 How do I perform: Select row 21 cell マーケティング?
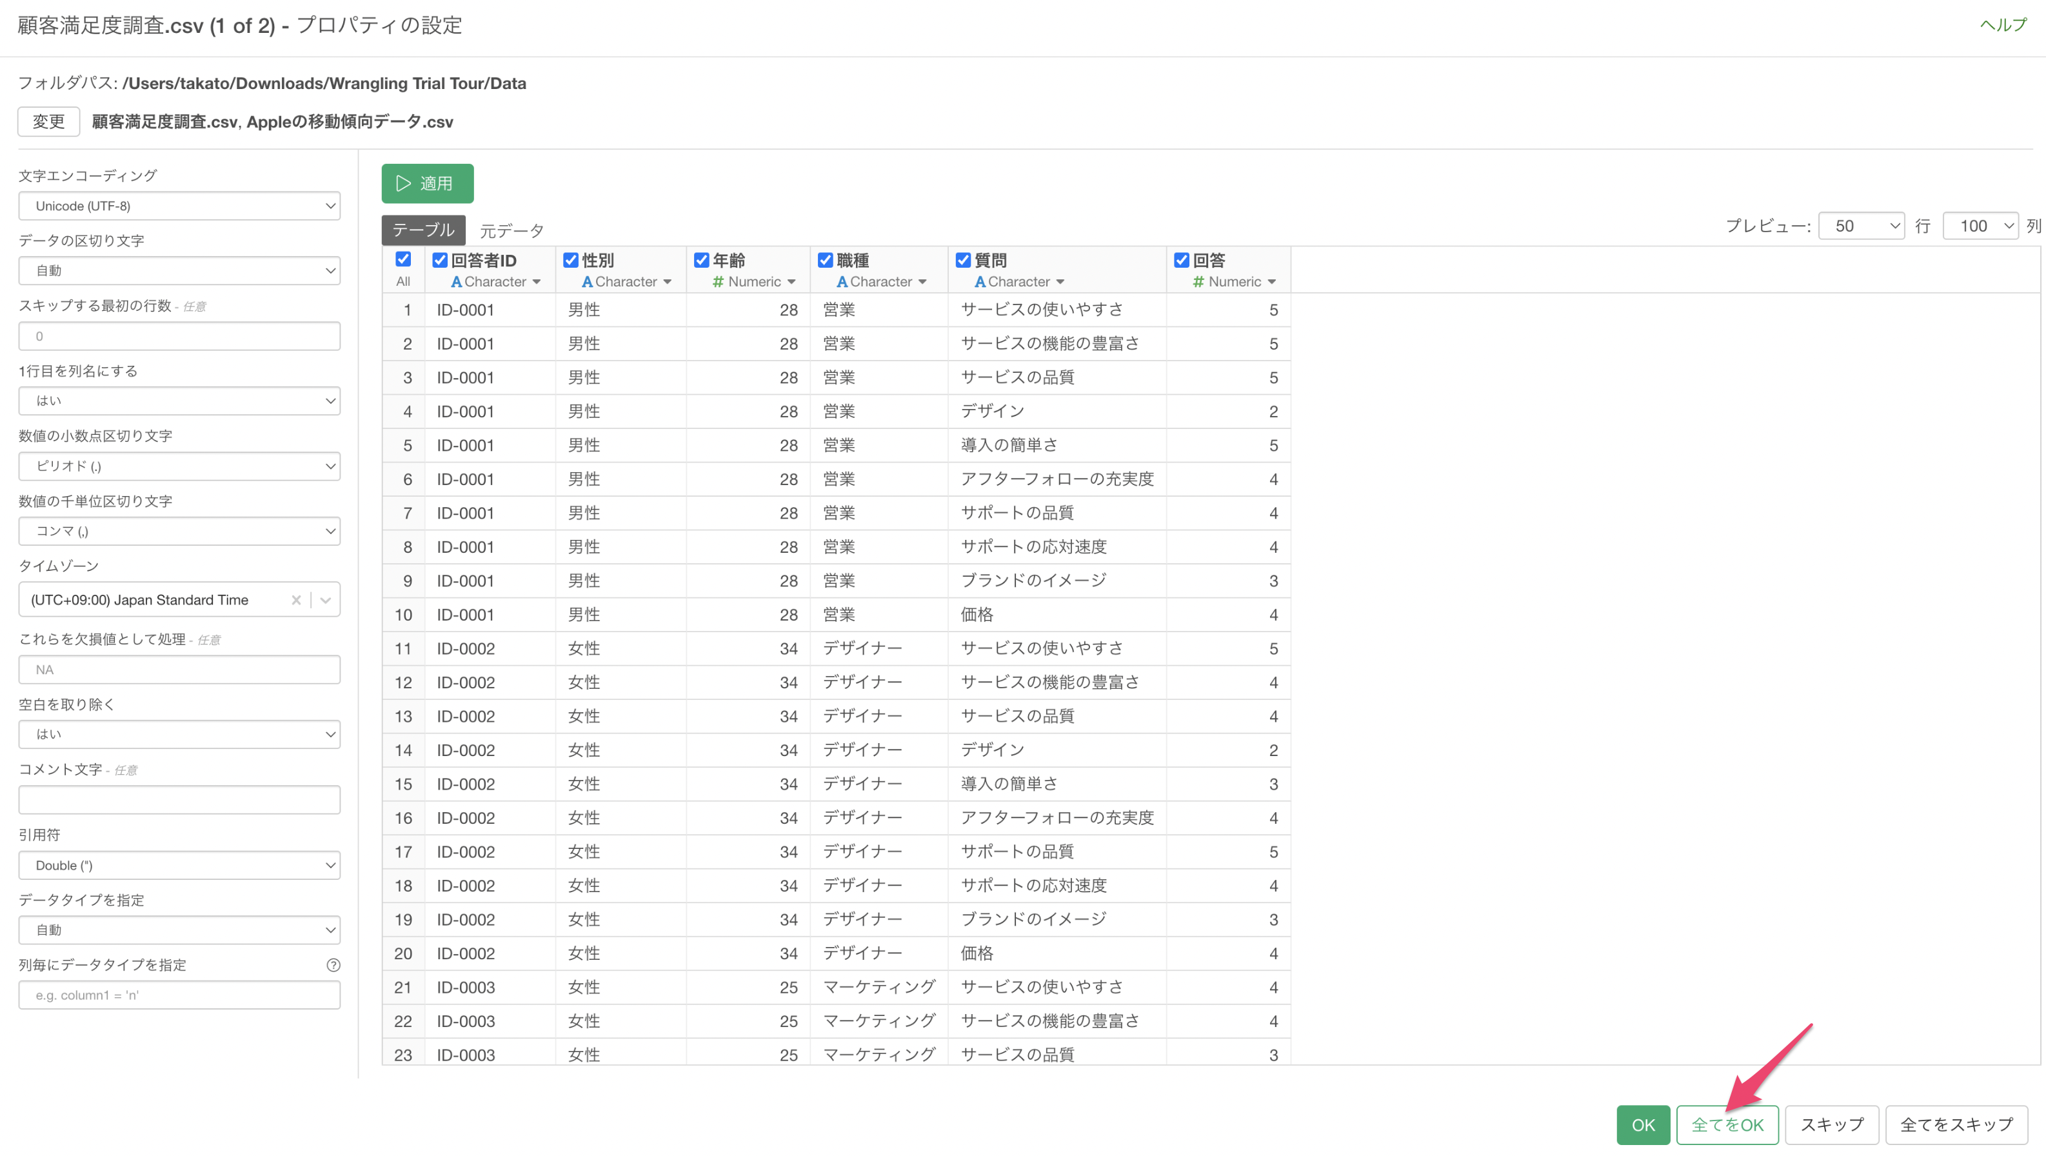[879, 987]
